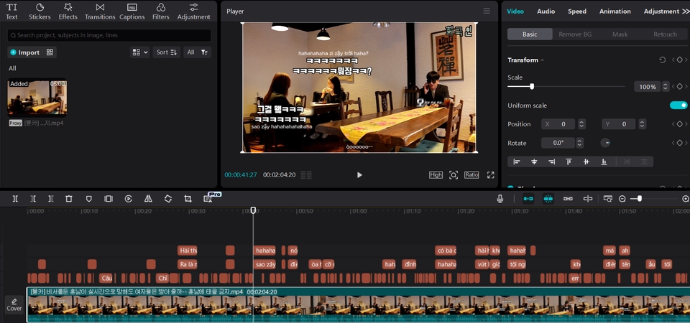690x323 pixels.
Task: Click the reverse playback icon
Action: [x=128, y=199]
